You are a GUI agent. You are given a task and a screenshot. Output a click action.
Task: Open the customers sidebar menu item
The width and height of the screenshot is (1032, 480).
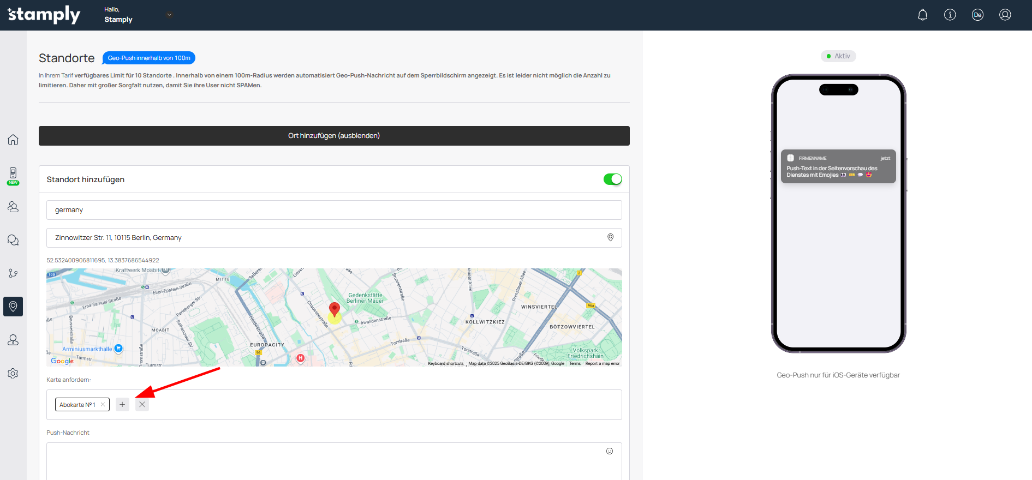pos(13,207)
